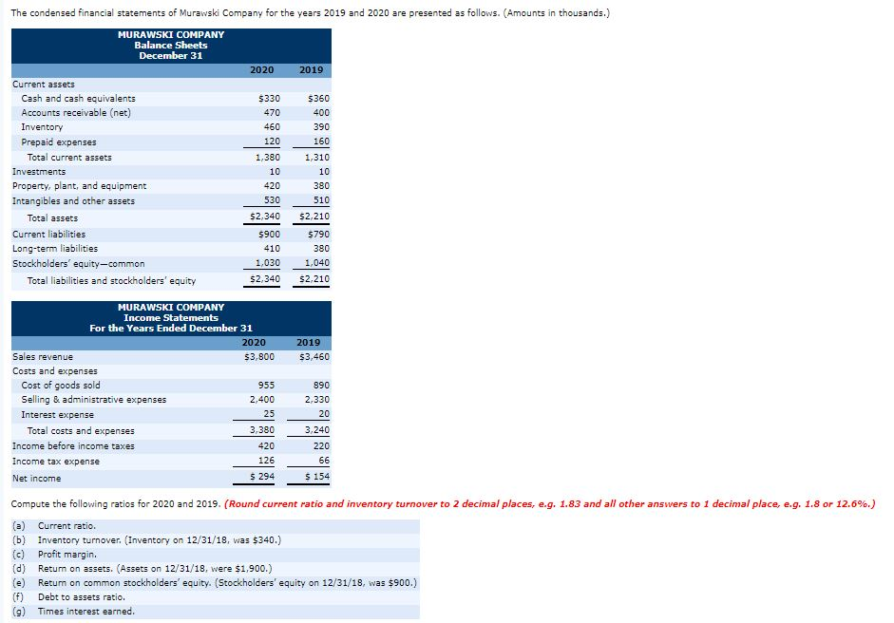Select the Cash and cash equivalents row label
The image size is (894, 623).
79,98
